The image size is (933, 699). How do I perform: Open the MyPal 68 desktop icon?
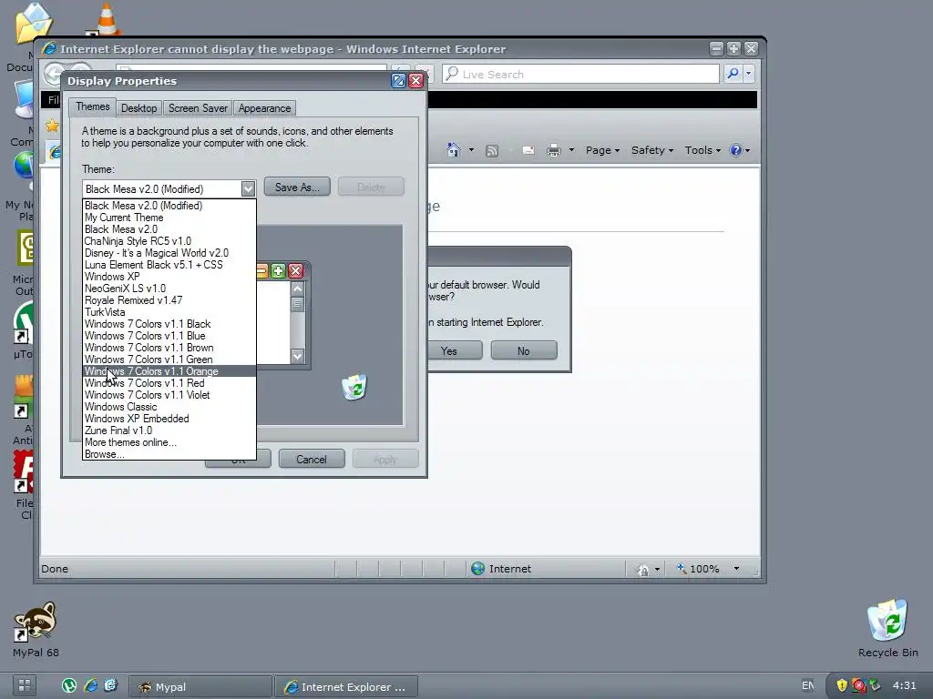click(36, 631)
